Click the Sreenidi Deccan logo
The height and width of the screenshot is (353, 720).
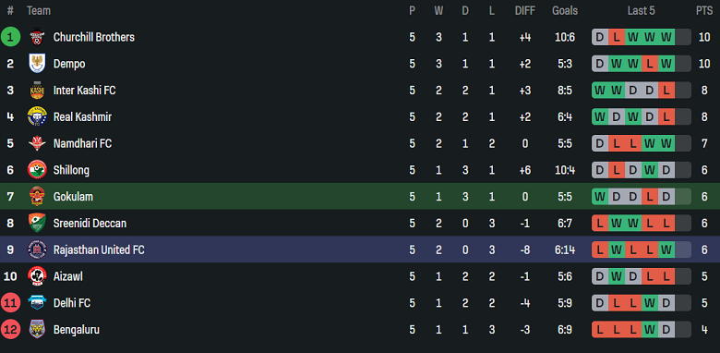click(37, 224)
